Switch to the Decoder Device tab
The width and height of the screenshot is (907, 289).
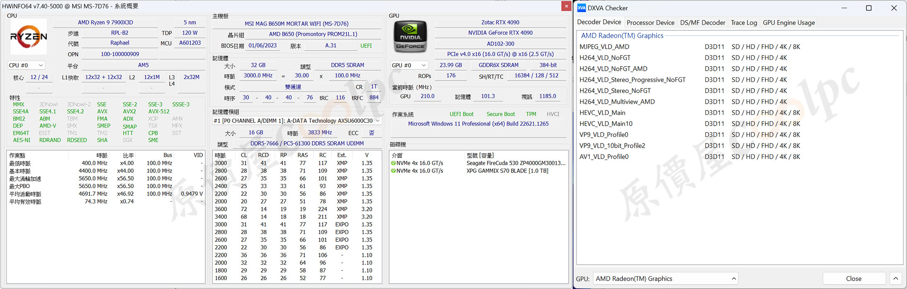pos(599,22)
